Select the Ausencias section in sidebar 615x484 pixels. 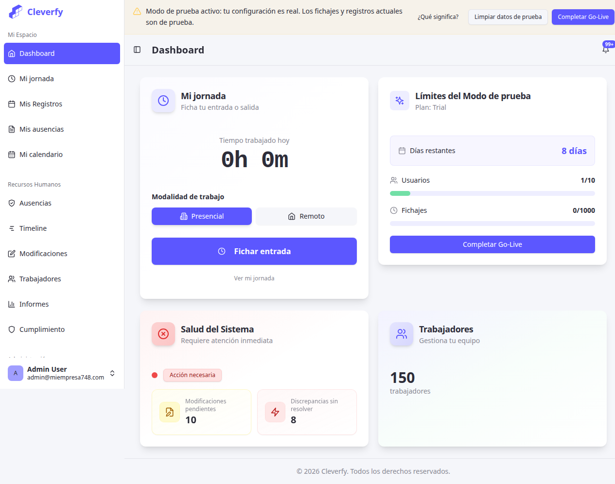(x=36, y=203)
